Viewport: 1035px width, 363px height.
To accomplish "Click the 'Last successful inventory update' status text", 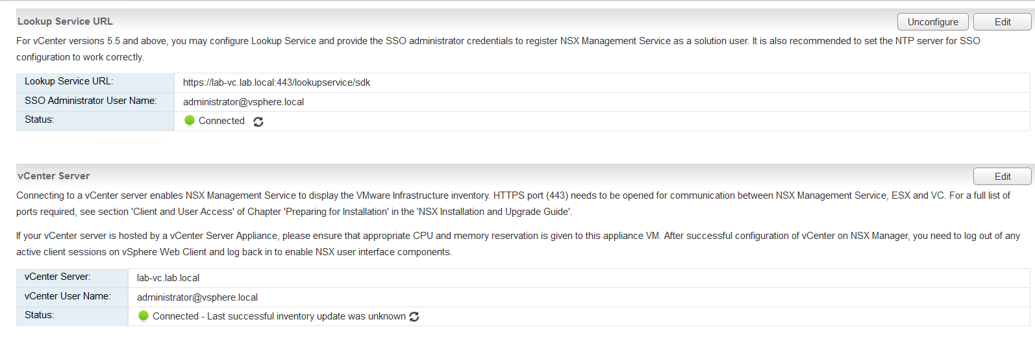I will 279,316.
